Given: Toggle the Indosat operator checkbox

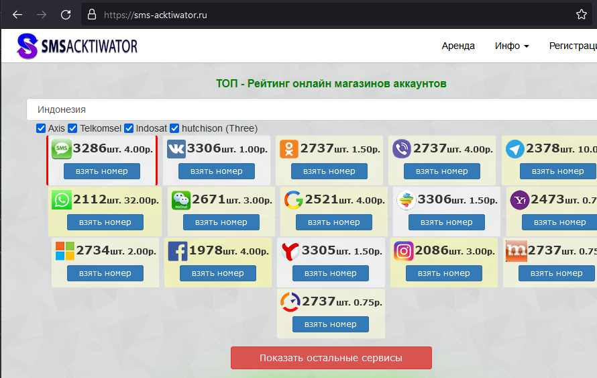Looking at the screenshot, I should tap(129, 128).
